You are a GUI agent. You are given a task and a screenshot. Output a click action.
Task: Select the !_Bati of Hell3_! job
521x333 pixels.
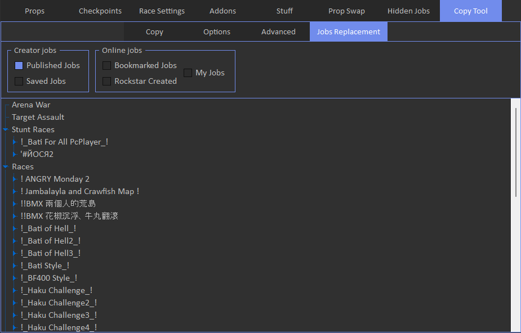point(51,253)
